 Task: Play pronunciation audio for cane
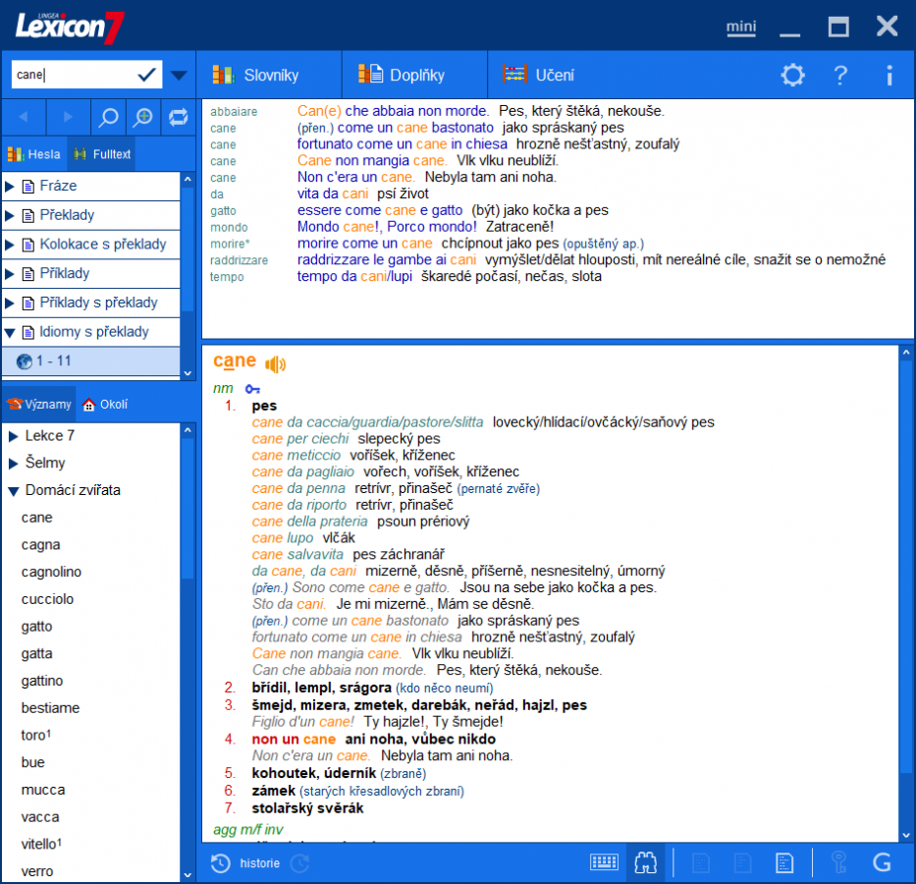point(275,361)
